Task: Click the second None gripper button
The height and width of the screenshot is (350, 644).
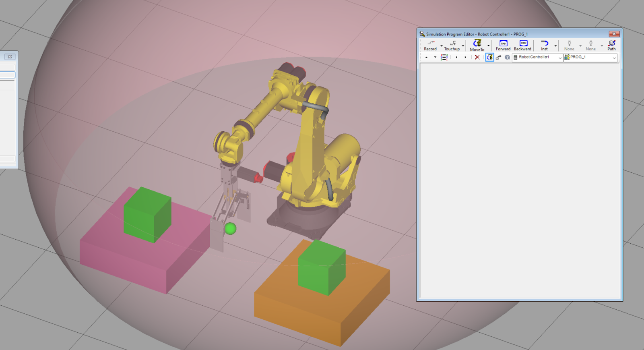Action: coord(590,46)
